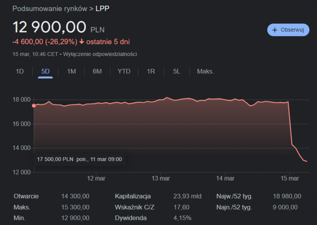Click the Najn./52 tyg. label
Viewport: 317px width, 225px height.
[x=234, y=207]
